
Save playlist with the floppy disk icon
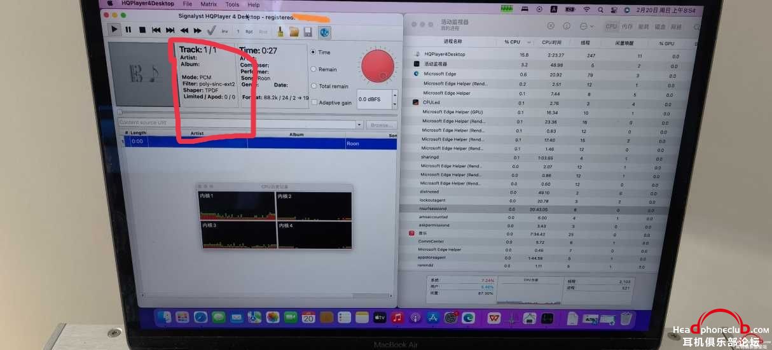click(308, 32)
